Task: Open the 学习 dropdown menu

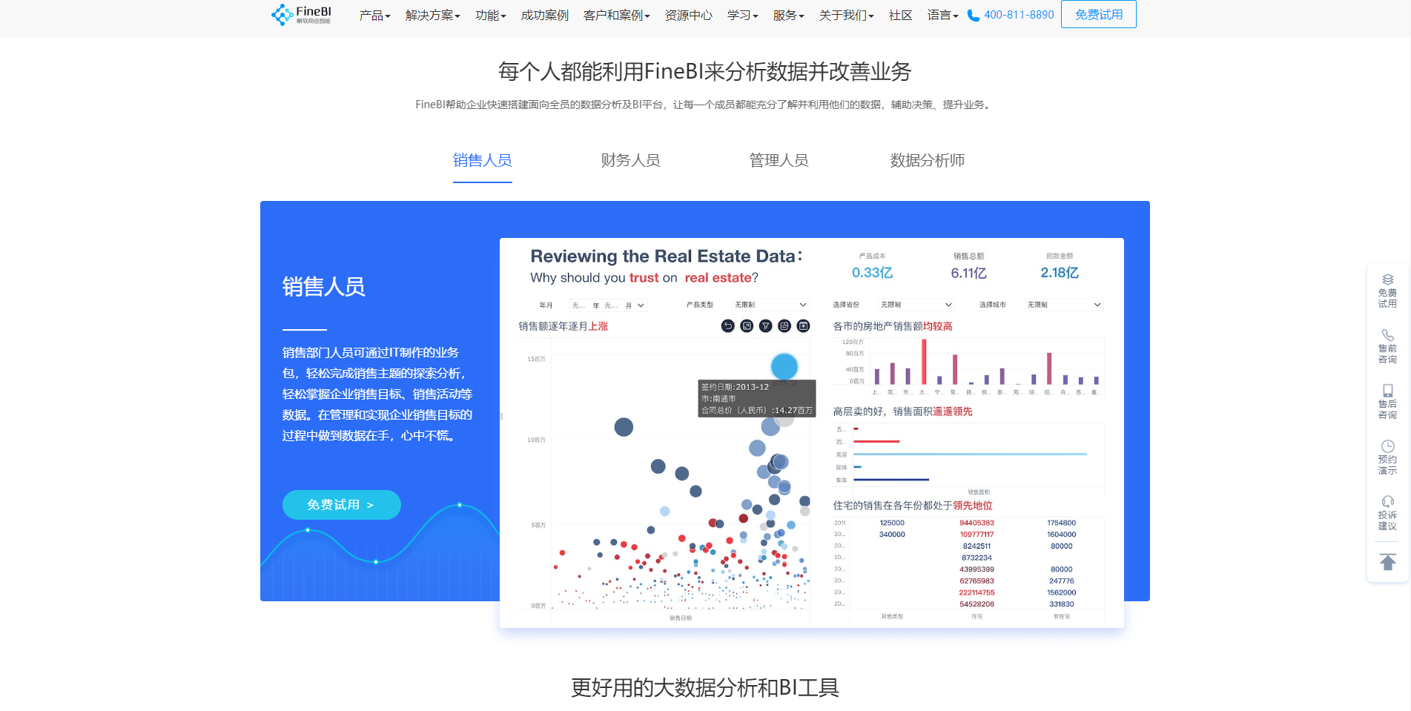Action: [742, 16]
